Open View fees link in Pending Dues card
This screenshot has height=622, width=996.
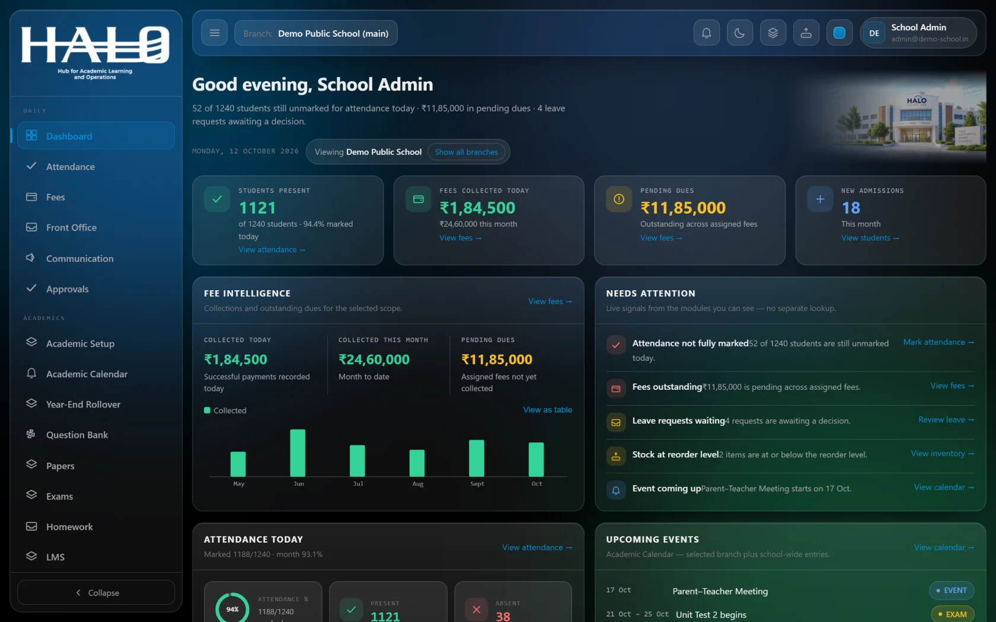pyautogui.click(x=662, y=238)
